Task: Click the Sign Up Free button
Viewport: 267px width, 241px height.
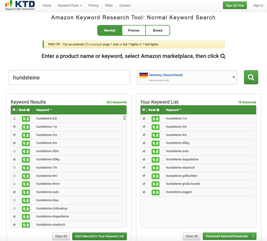Action: pos(235,5)
